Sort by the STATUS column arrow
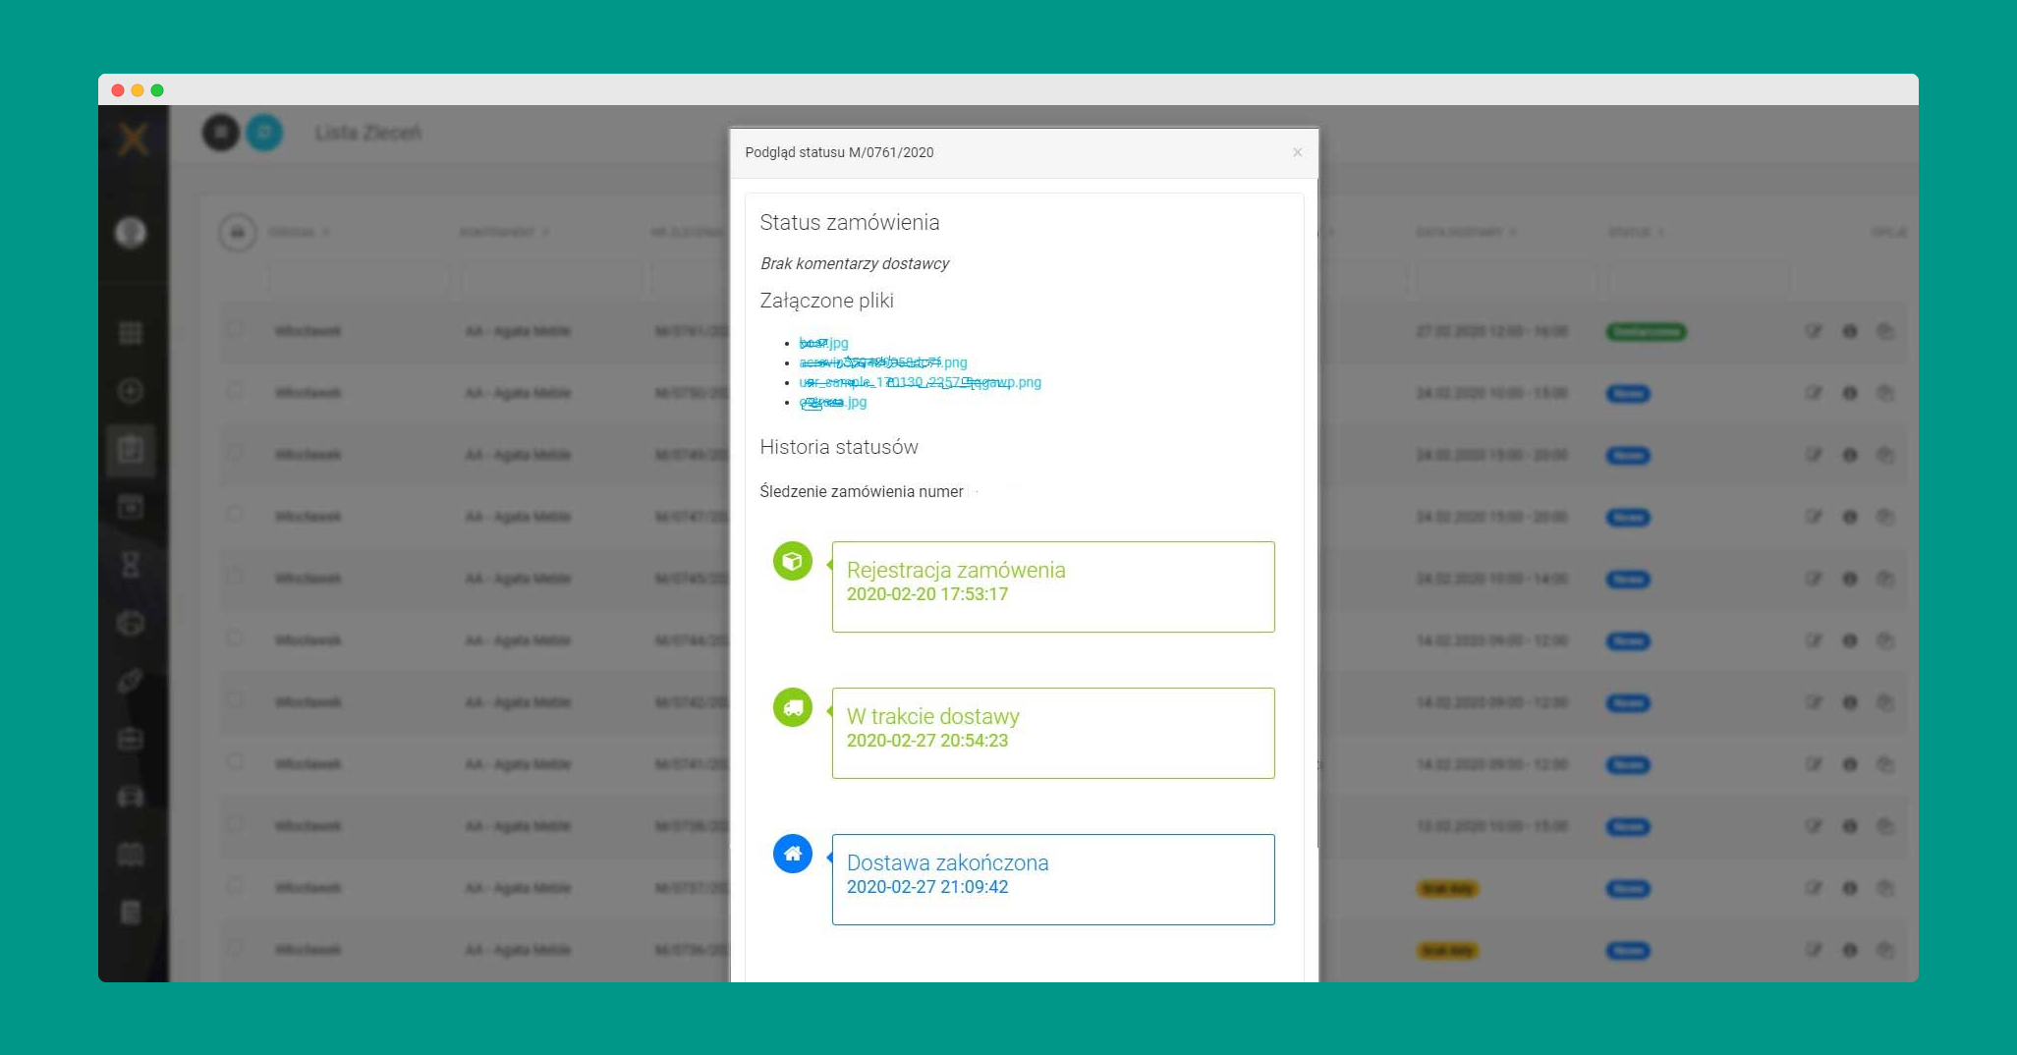Image resolution: width=2017 pixels, height=1055 pixels. pos(1661,233)
